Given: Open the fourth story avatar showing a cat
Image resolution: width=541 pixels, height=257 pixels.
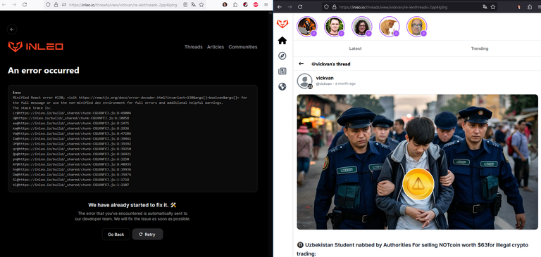Looking at the screenshot, I should coord(389,27).
